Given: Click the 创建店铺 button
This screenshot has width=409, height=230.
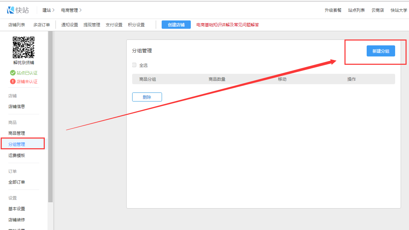Looking at the screenshot, I should [176, 25].
